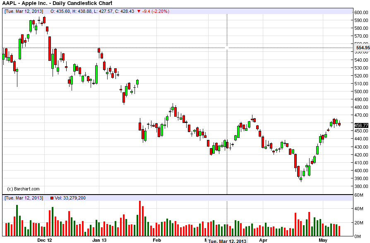The height and width of the screenshot is (243, 370).
Task: Click the 580.00 price axis label
Action: click(361, 28)
